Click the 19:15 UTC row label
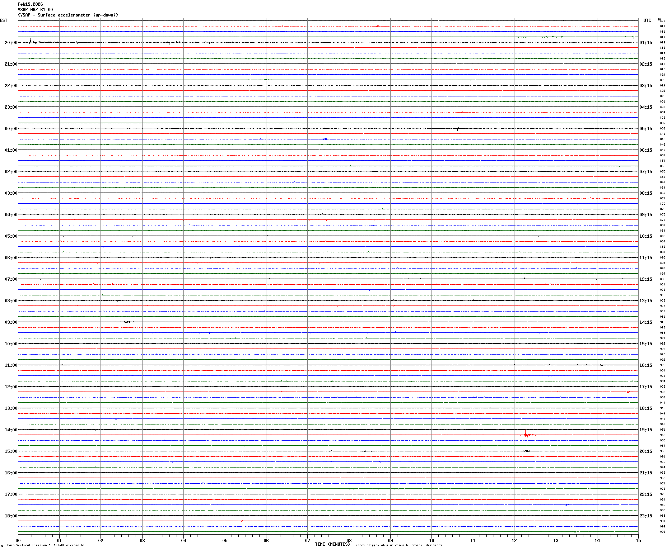667x550 pixels. (x=645, y=430)
